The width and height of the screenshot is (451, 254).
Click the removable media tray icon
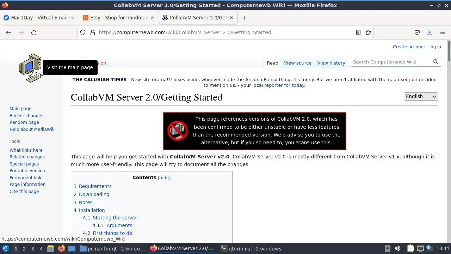point(387,248)
